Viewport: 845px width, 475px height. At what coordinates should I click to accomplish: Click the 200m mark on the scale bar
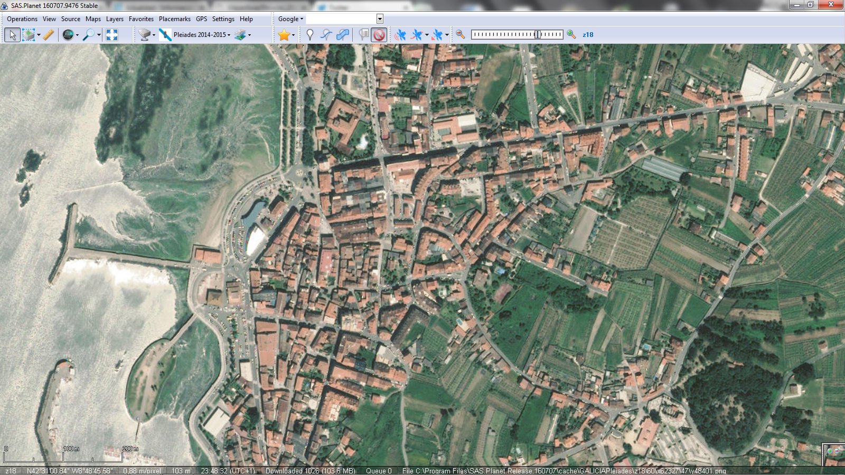(x=130, y=449)
